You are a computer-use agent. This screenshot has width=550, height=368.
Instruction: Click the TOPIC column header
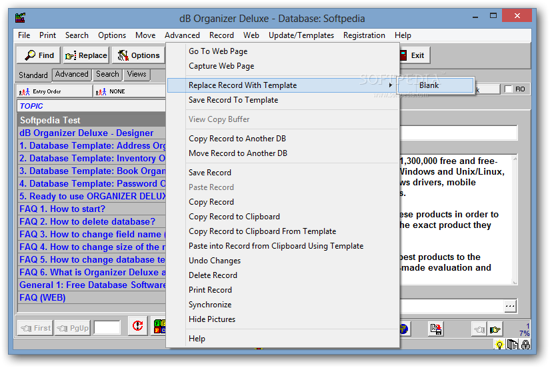[91, 106]
